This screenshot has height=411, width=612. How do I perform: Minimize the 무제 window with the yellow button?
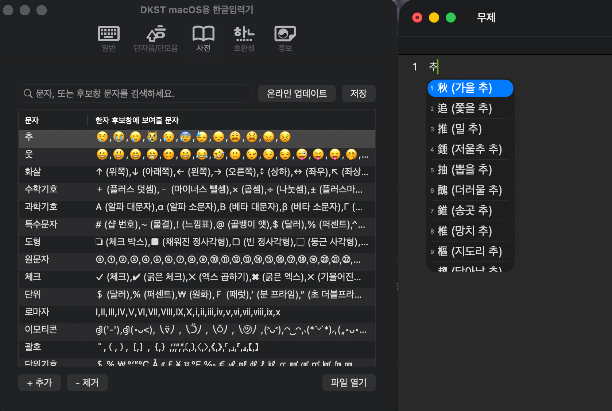click(x=434, y=18)
